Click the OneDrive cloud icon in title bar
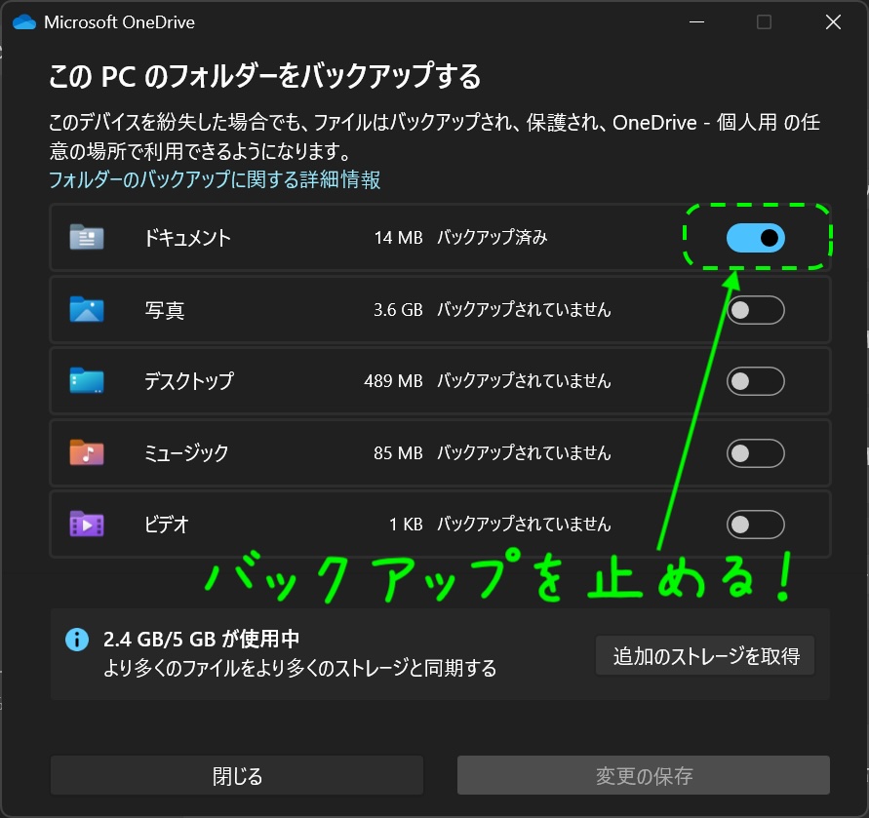Screen dimensions: 869x818 24,22
